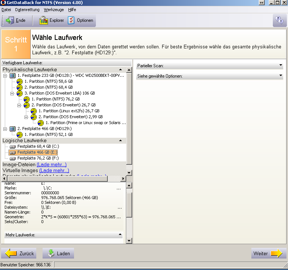Viewport: 288px width, 270px height.
Task: Expand Siehe gewählte Optionen dropdown
Action: tap(281, 75)
